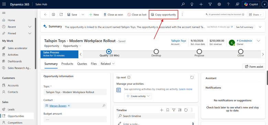Open the app launcher waffle icon
The image size is (268, 125).
click(x=4, y=4)
